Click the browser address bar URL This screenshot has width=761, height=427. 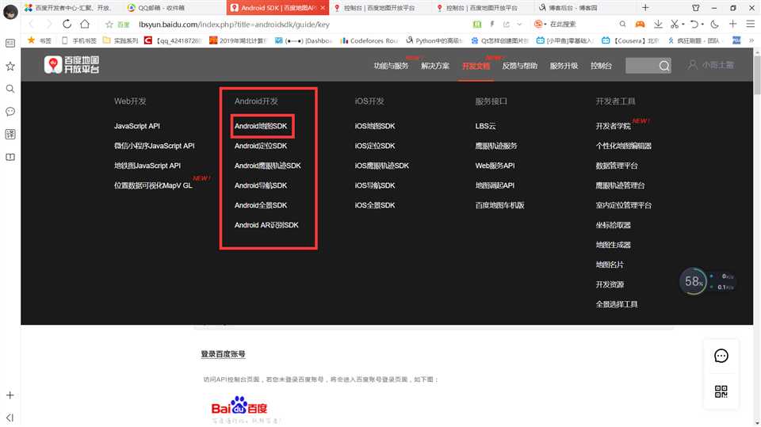click(234, 25)
